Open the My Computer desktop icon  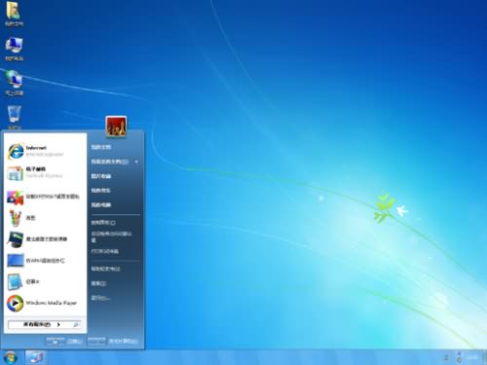pos(14,49)
